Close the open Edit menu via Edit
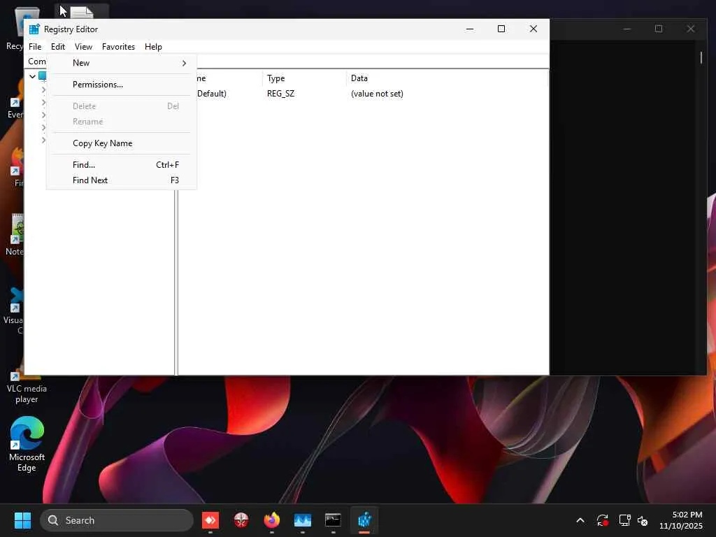Viewport: 716px width, 537px height. click(x=58, y=47)
